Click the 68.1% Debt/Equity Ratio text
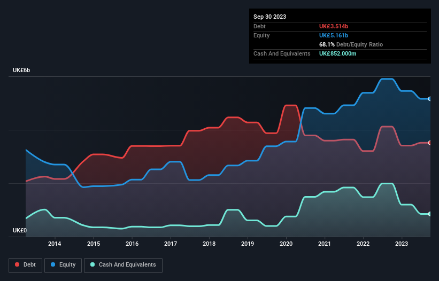Image resolution: width=439 pixels, height=281 pixels. coord(351,44)
